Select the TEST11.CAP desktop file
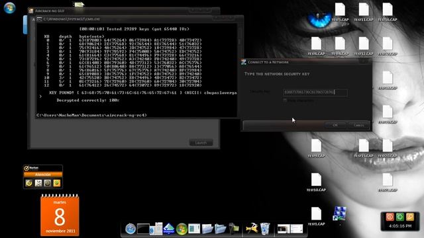This screenshot has height=238, width=424. tap(364, 12)
